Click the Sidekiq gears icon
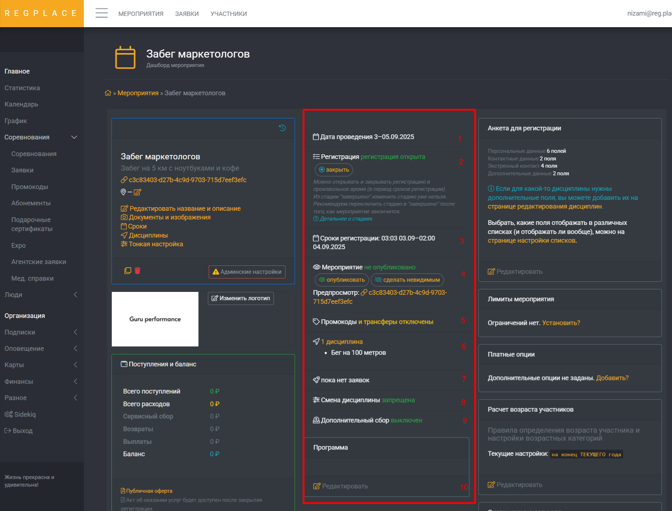Screen dimensions: 672x511 [9, 414]
